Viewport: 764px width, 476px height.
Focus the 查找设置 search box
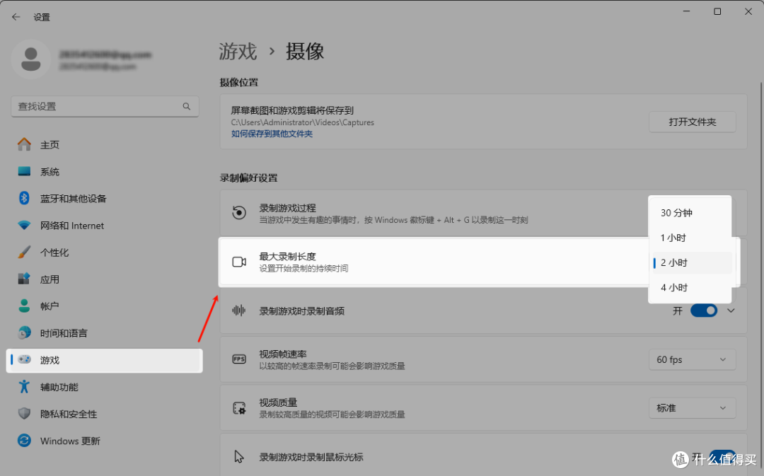click(105, 106)
